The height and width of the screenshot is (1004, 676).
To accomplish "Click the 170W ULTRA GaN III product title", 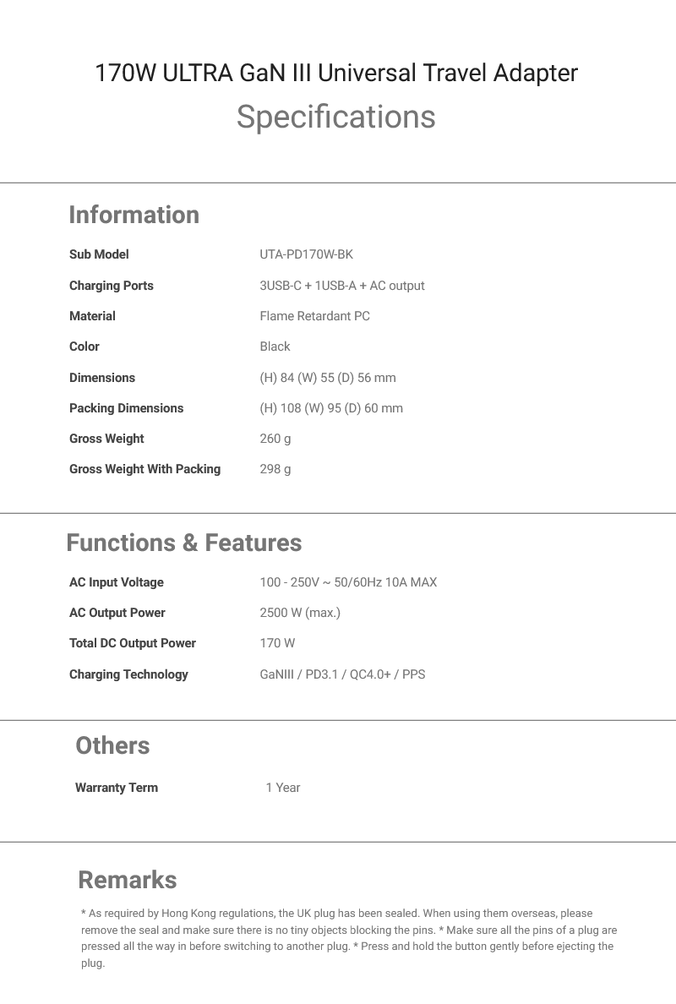I will 336,74.
